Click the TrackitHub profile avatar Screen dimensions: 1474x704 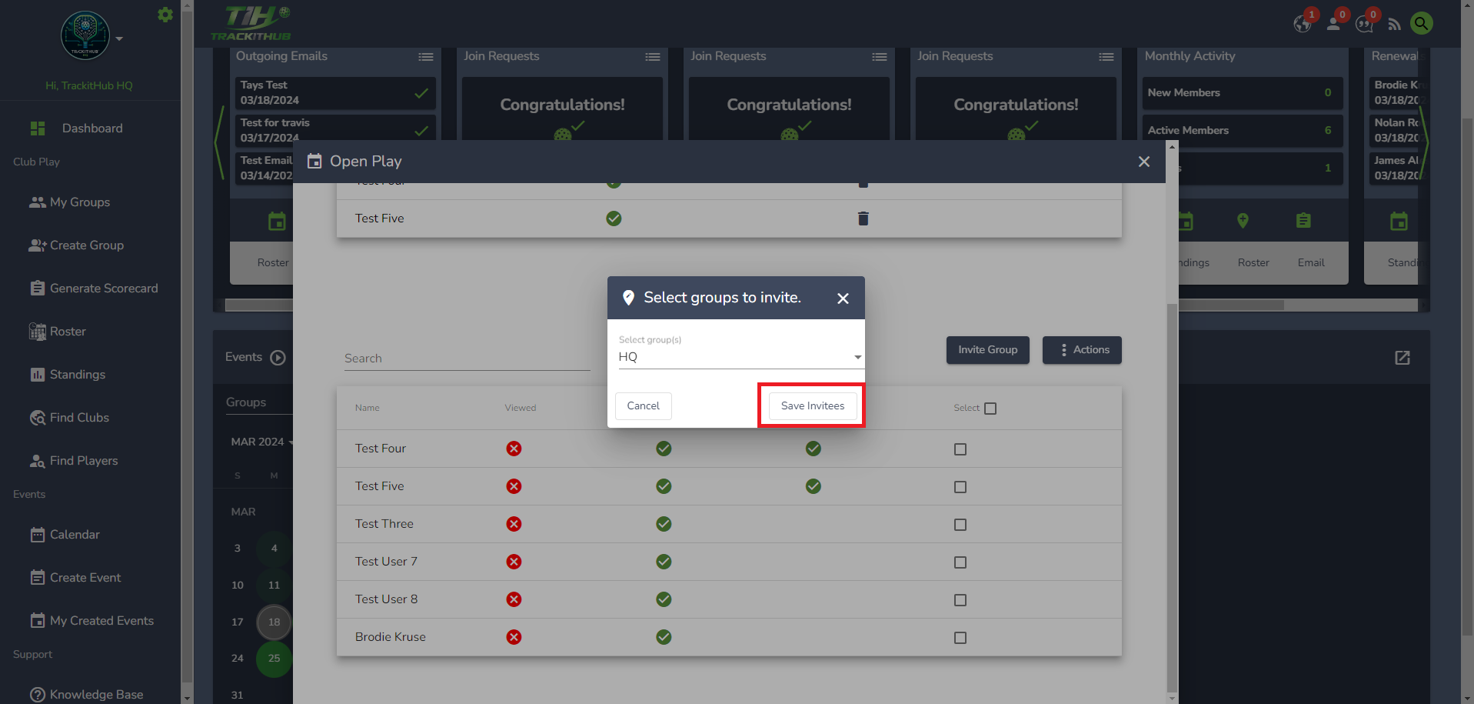(x=85, y=35)
